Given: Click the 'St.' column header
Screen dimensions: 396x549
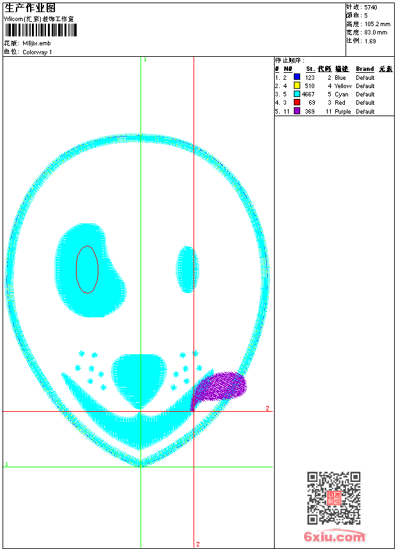Looking at the screenshot, I should tap(310, 69).
